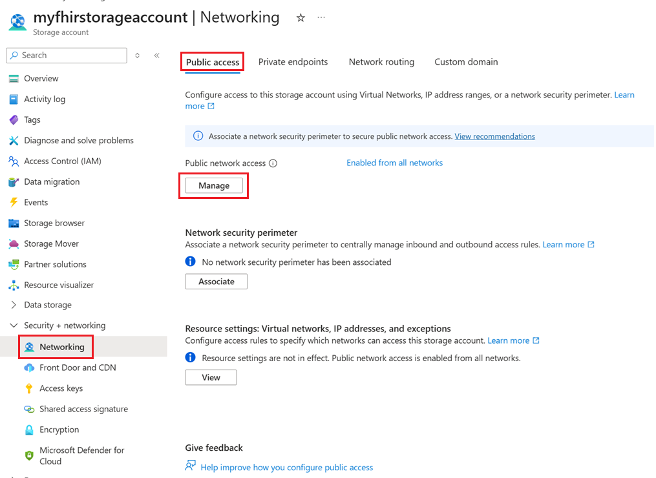The image size is (656, 478).
Task: Click the info icon in the recommendation banner
Action: pos(198,136)
